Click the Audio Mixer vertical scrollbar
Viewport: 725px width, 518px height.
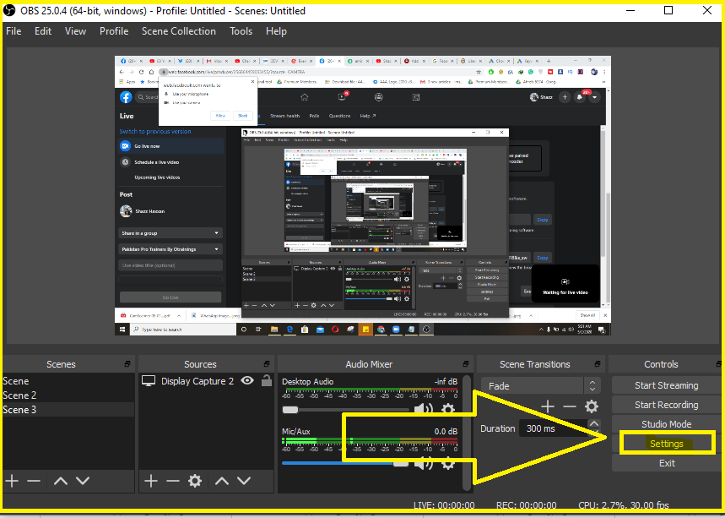pyautogui.click(x=467, y=433)
